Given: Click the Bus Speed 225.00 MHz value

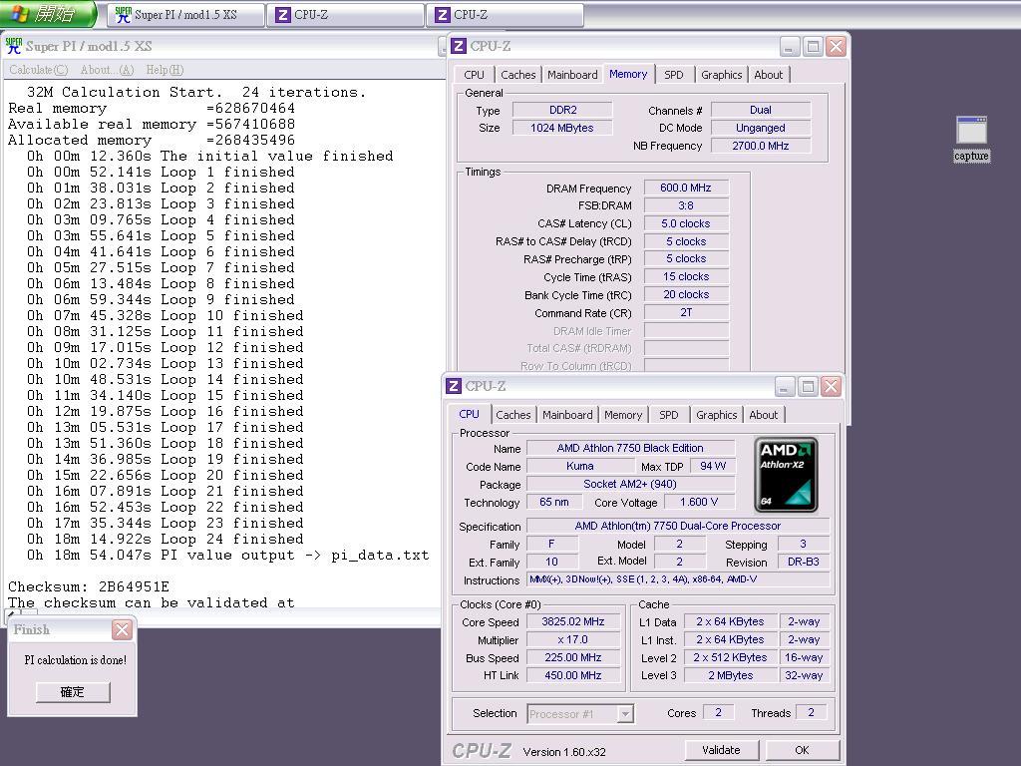Looking at the screenshot, I should [573, 658].
